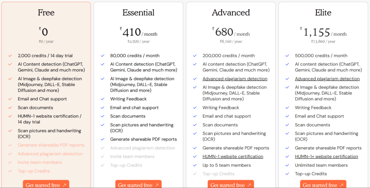Open the HUMN-1+ website certification link in Elite
Screen dimensions: 370x188
(x=326, y=157)
